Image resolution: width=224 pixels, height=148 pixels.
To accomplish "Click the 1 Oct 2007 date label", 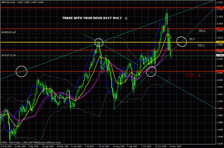I will [x=146, y=146].
